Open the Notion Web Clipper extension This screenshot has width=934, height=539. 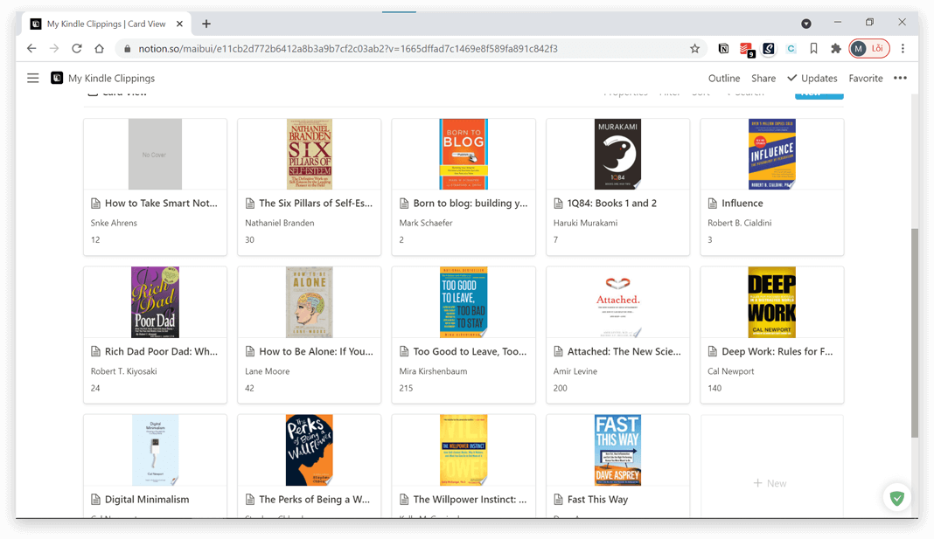tap(723, 49)
